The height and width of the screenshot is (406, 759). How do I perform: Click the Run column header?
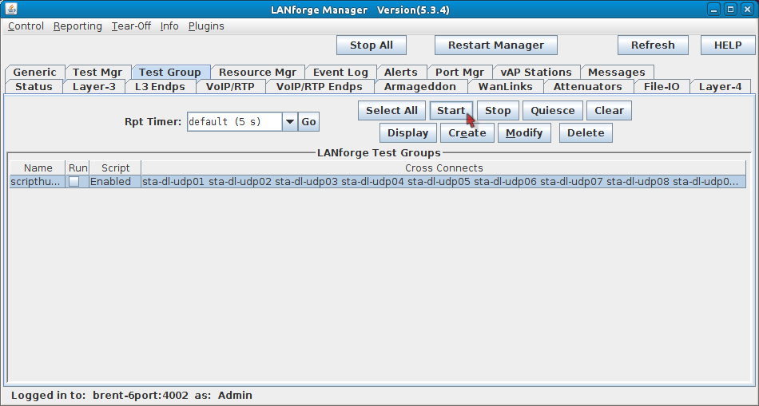78,168
